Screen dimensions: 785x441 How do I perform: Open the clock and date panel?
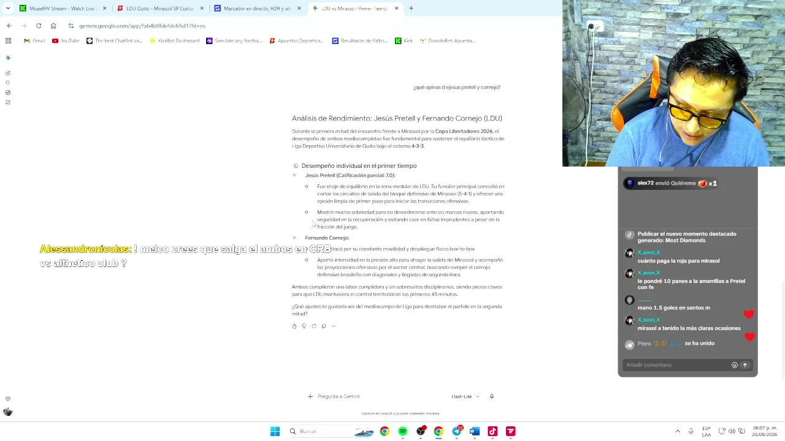(x=765, y=431)
